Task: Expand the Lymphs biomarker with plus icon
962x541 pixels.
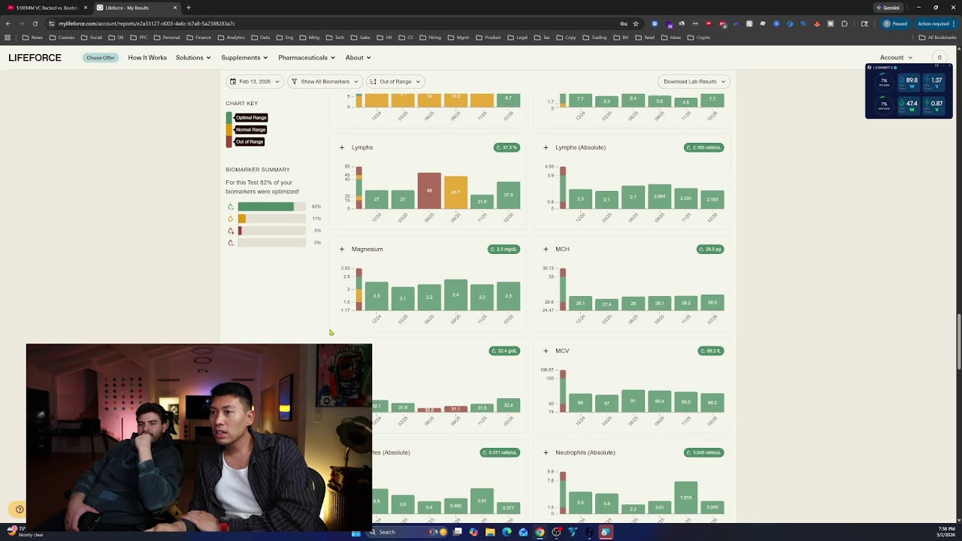Action: (342, 147)
